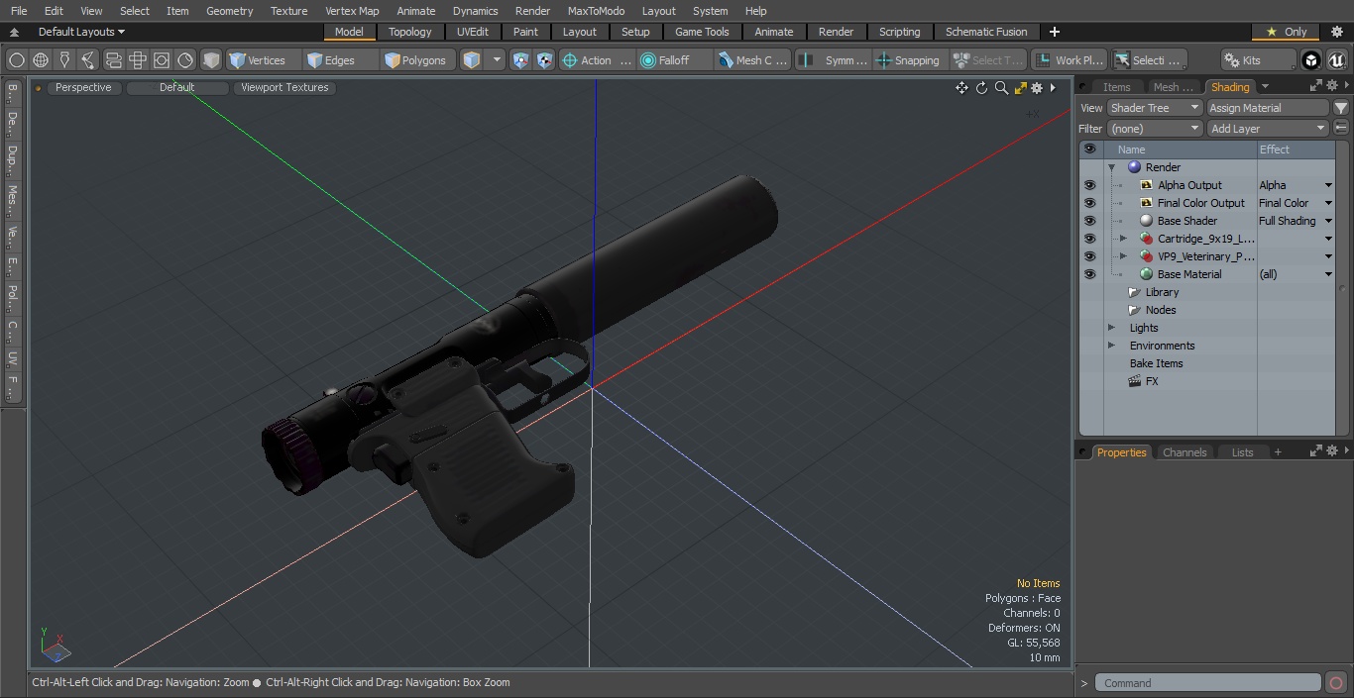Switch to the UVEdit layout tab
Screen dimensions: 1354x698
(x=473, y=32)
